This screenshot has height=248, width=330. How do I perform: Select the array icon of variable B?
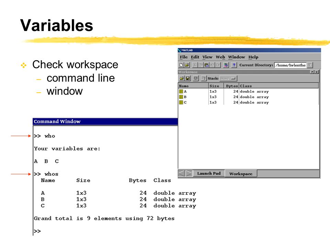[181, 97]
